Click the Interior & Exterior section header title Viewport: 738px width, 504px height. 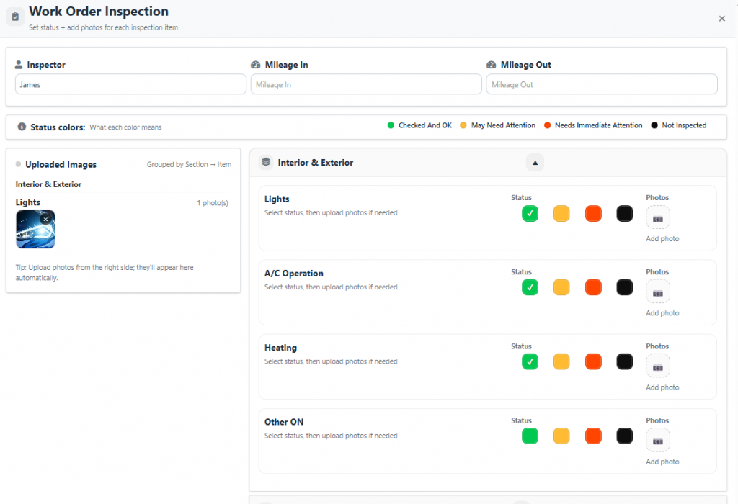click(316, 163)
